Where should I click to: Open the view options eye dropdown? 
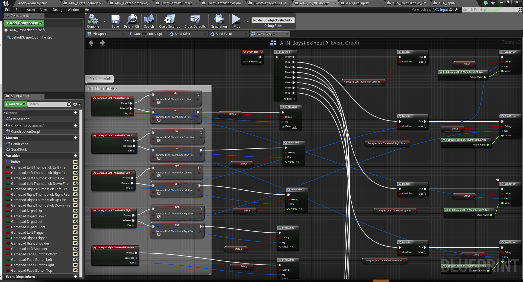click(77, 104)
